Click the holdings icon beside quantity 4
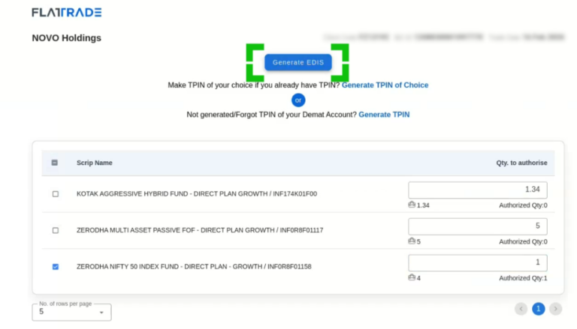 pyautogui.click(x=412, y=278)
